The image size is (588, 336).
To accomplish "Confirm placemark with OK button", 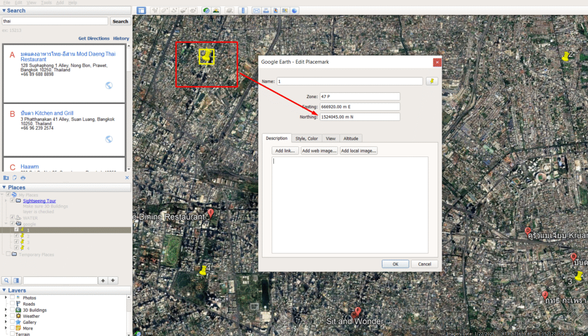I will tap(395, 264).
